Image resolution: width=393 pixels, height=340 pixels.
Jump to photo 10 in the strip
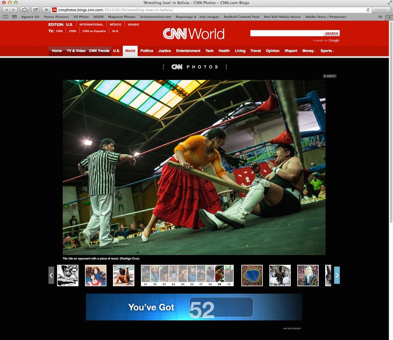229,276
